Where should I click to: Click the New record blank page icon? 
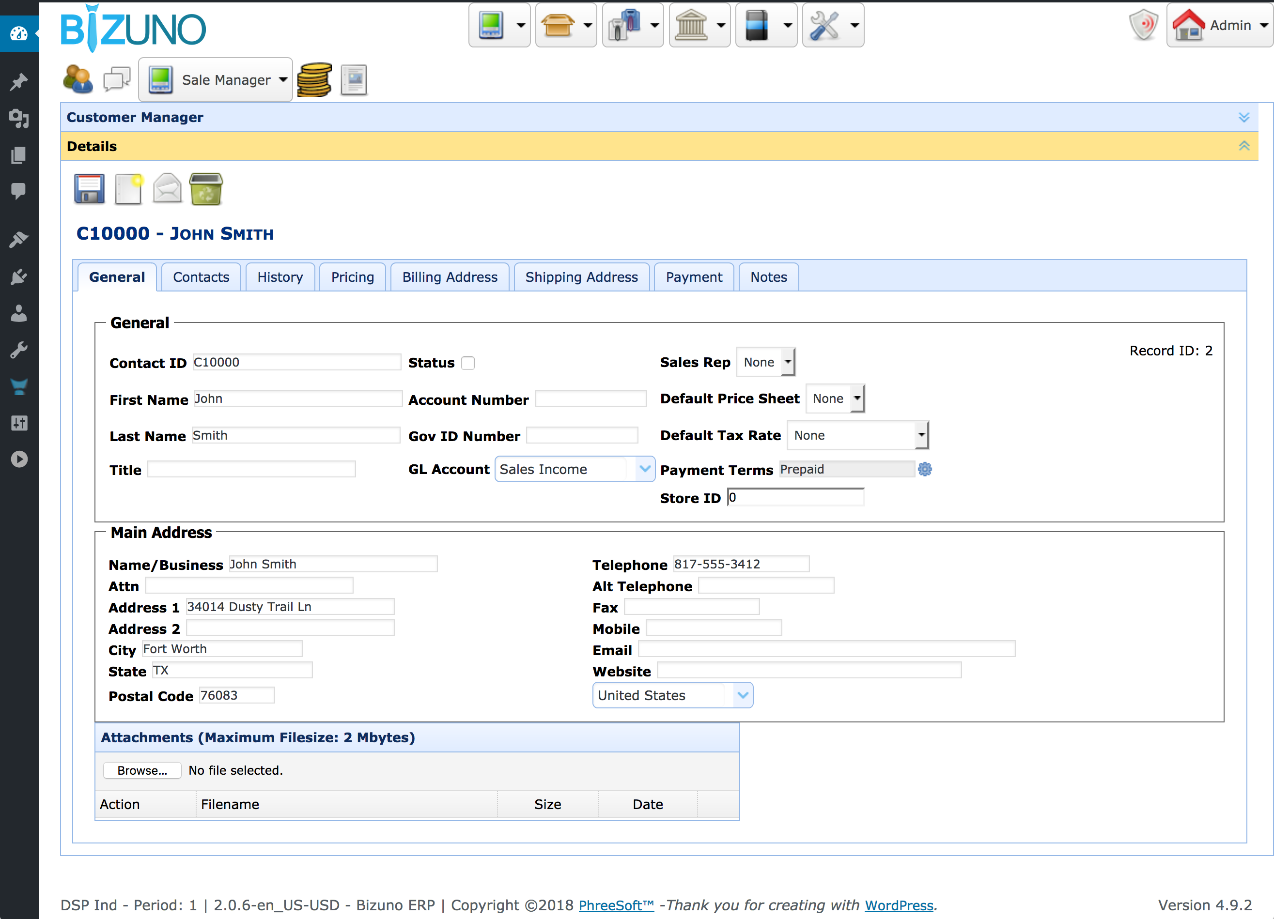tap(129, 189)
